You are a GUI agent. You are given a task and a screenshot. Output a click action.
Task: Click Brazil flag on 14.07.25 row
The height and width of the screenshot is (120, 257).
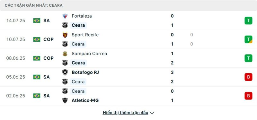[37, 21]
